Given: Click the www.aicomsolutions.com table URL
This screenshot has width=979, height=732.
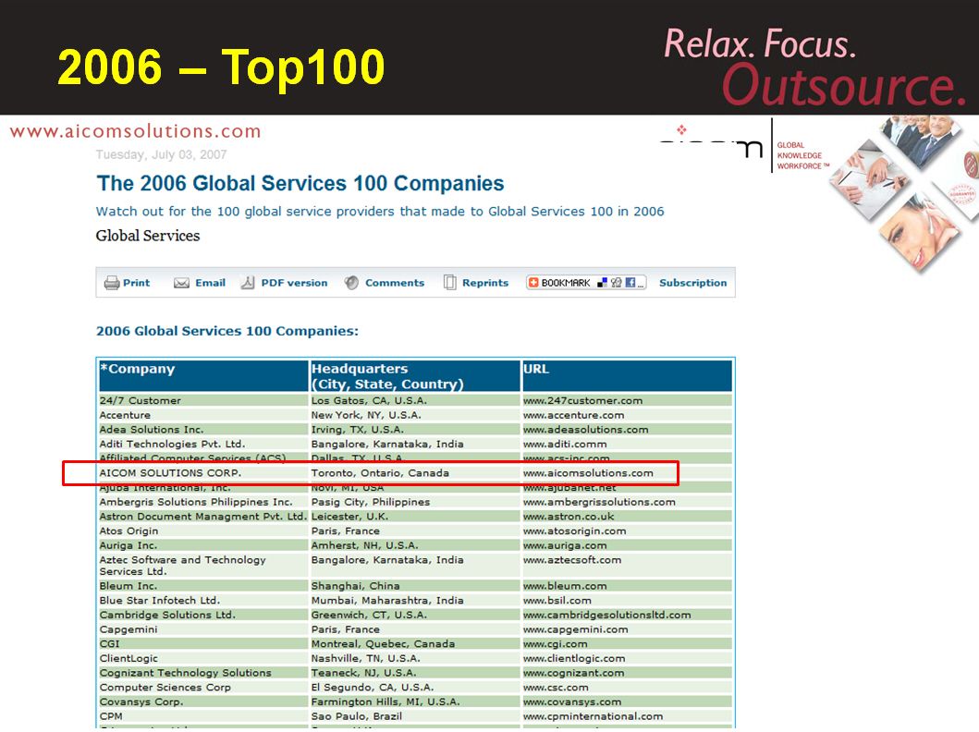Looking at the screenshot, I should click(588, 473).
